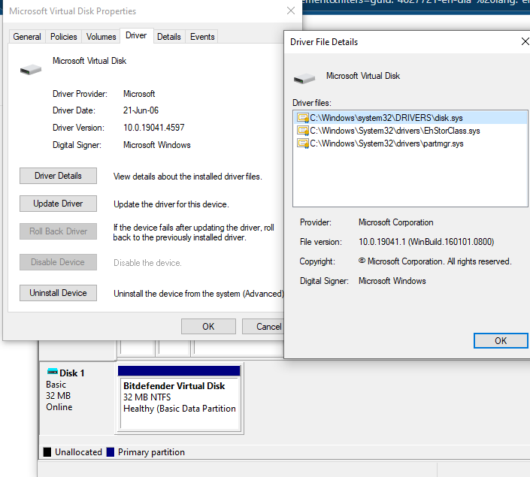This screenshot has width=530, height=477.
Task: Click the disk icon in Properties Driver tab
Action: point(30,70)
